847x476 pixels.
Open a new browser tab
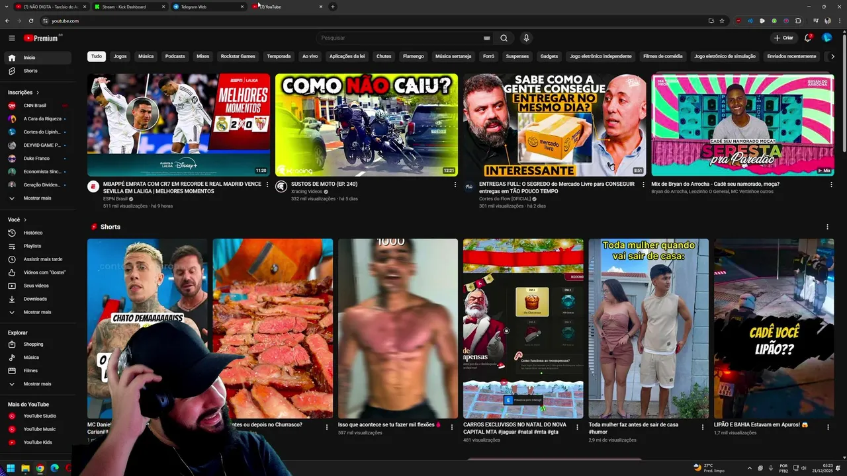pos(333,7)
